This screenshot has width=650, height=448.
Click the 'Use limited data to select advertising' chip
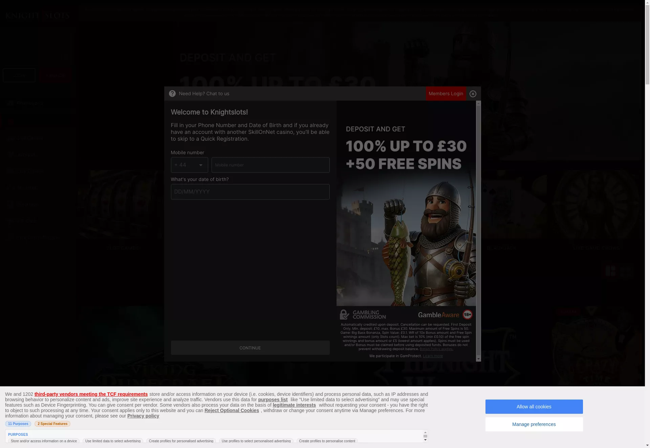pos(113,441)
